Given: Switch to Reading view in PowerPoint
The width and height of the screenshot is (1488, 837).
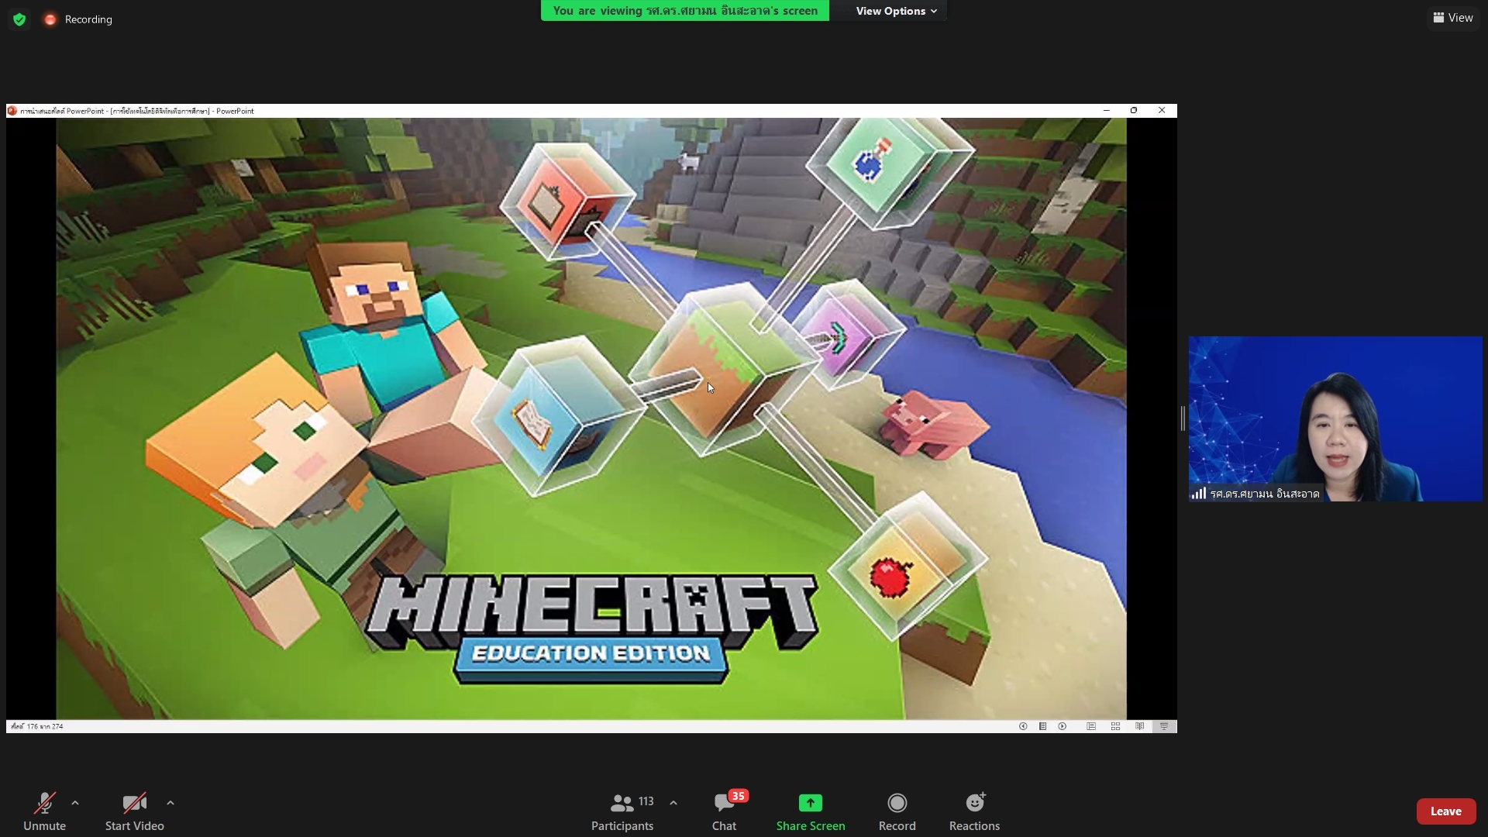Looking at the screenshot, I should [x=1139, y=726].
